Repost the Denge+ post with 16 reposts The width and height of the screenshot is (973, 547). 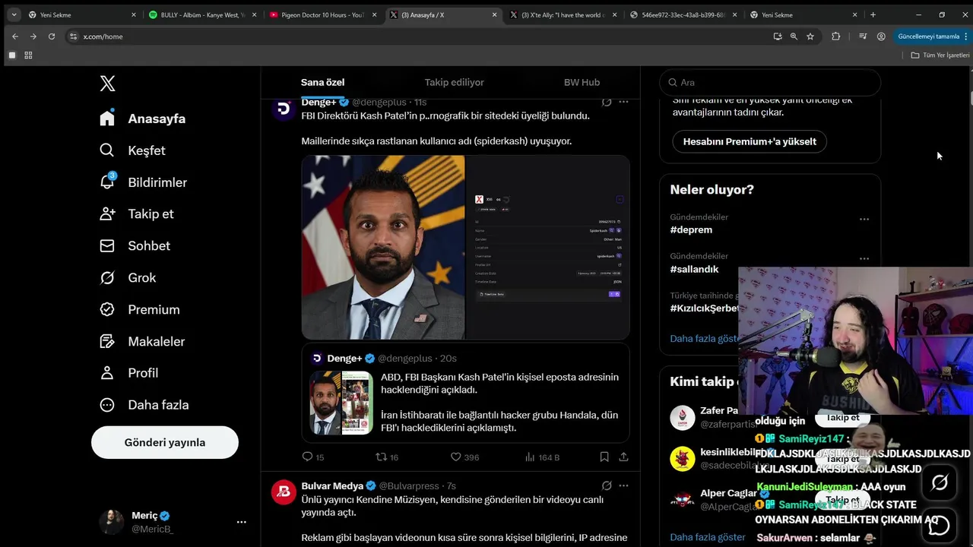pos(382,457)
